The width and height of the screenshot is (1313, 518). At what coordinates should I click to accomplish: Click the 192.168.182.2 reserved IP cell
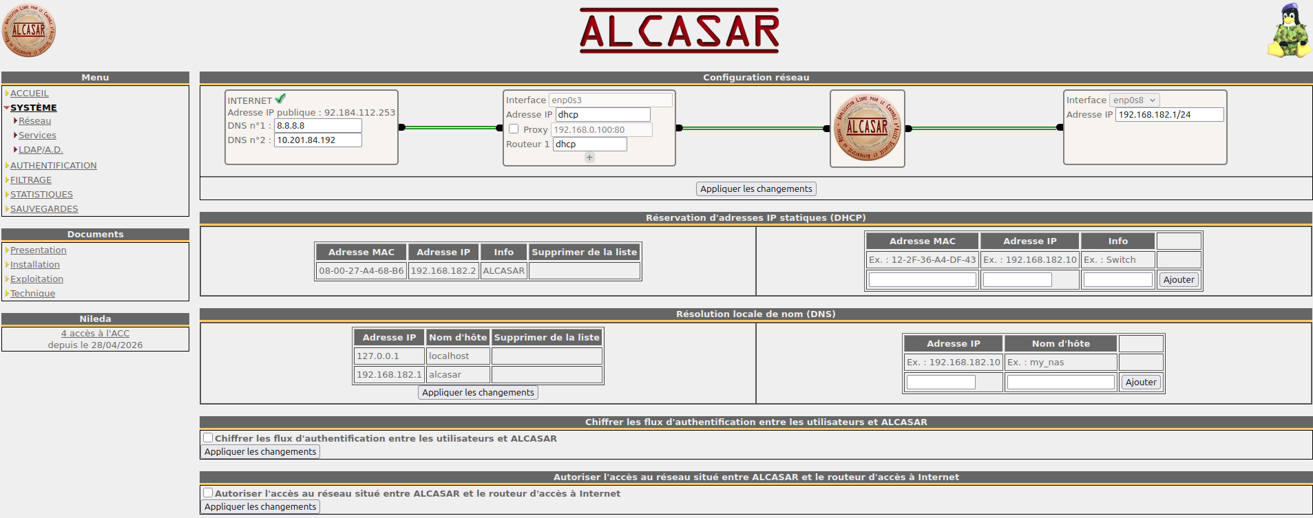click(x=443, y=270)
